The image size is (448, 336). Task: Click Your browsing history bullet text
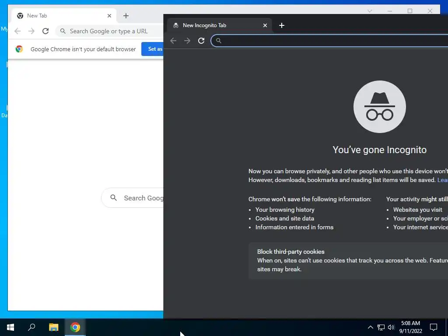(285, 210)
